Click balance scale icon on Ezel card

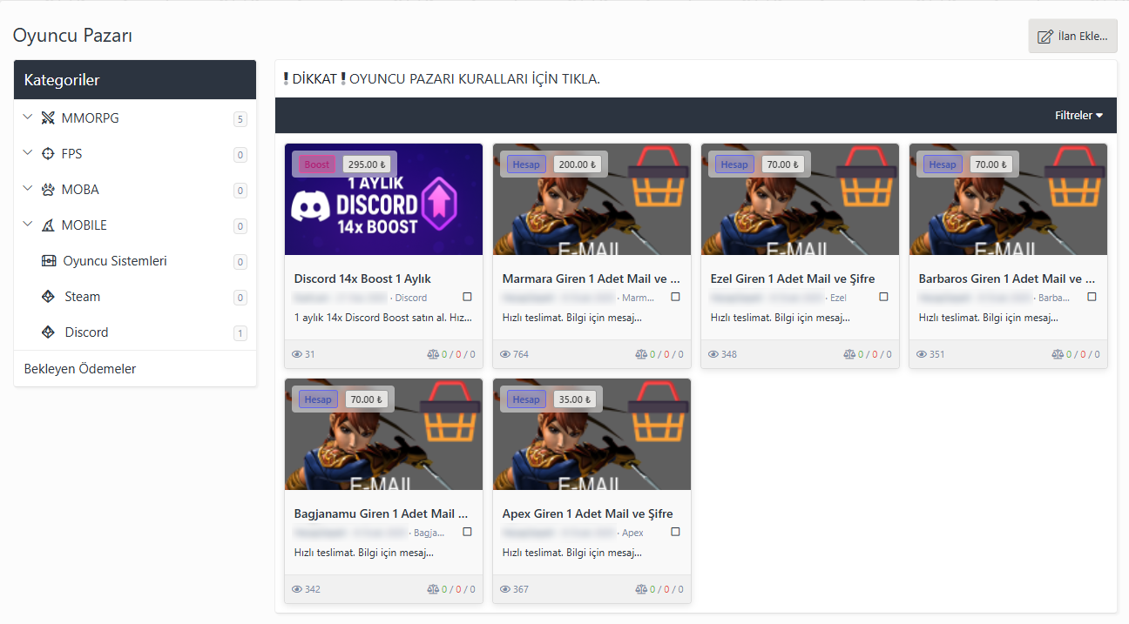[x=849, y=354]
